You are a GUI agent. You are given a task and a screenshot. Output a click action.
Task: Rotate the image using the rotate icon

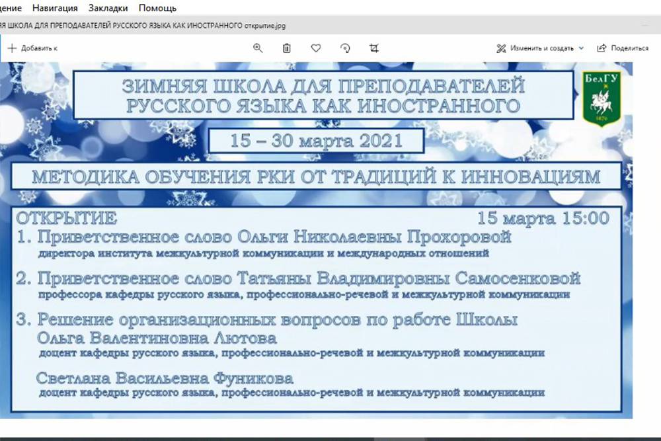coord(345,48)
